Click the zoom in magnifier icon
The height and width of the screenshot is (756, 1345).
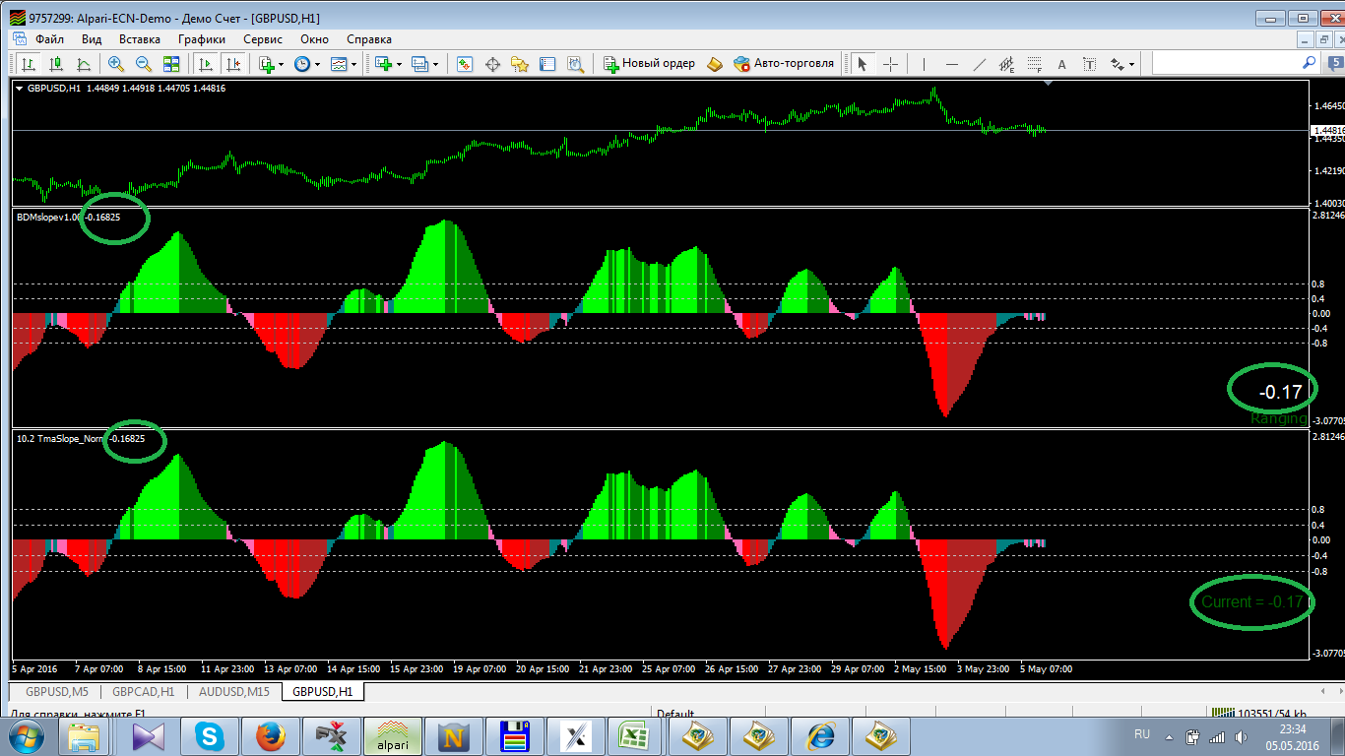[116, 64]
